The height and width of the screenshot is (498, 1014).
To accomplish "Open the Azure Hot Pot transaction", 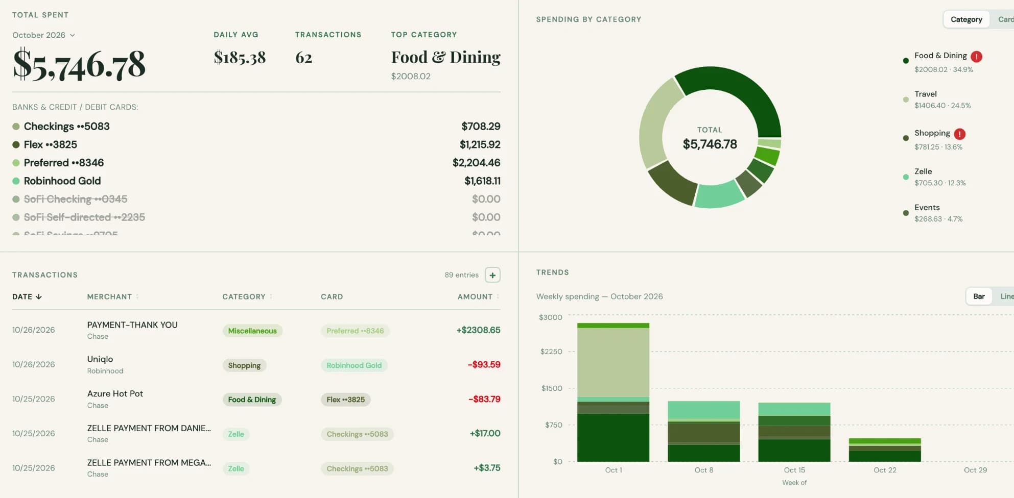I will click(256, 399).
